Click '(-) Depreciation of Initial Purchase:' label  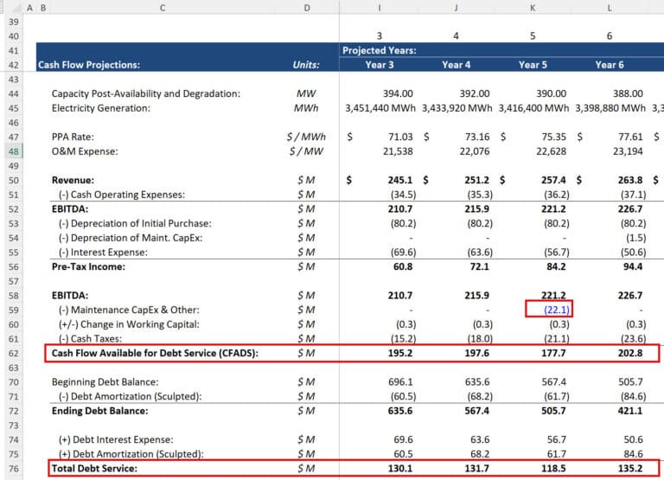coord(135,223)
